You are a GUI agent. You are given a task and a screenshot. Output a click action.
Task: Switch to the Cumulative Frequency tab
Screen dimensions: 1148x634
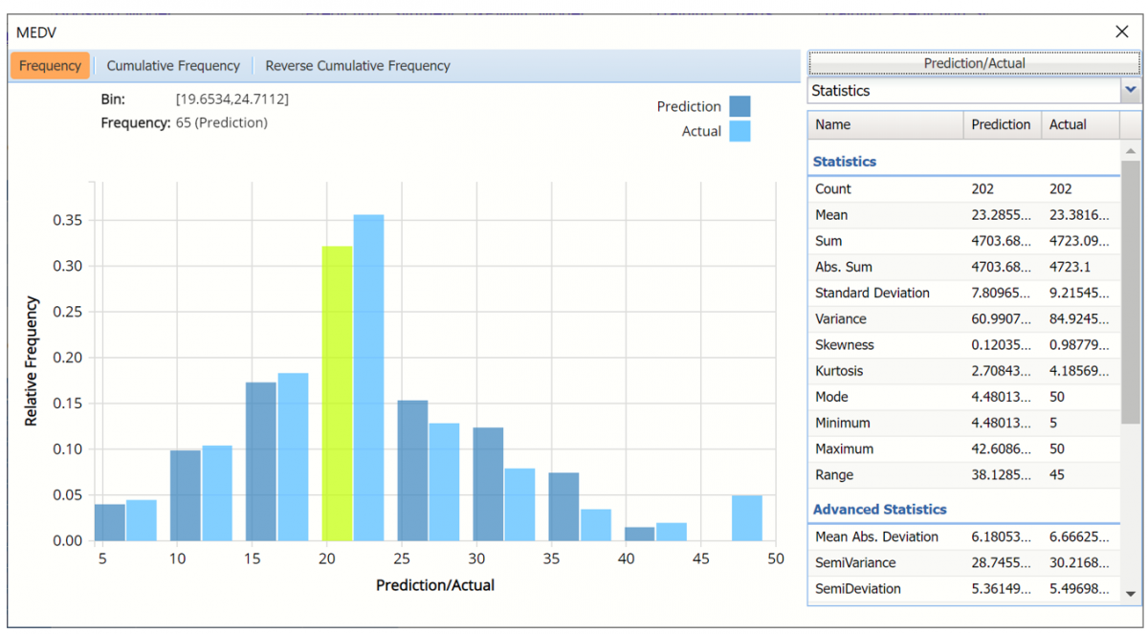(x=173, y=66)
